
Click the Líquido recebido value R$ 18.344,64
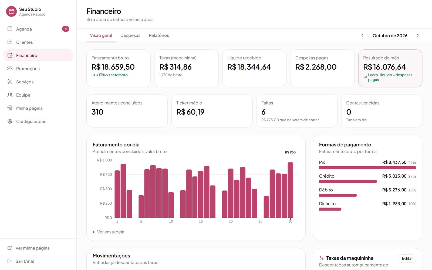click(249, 67)
